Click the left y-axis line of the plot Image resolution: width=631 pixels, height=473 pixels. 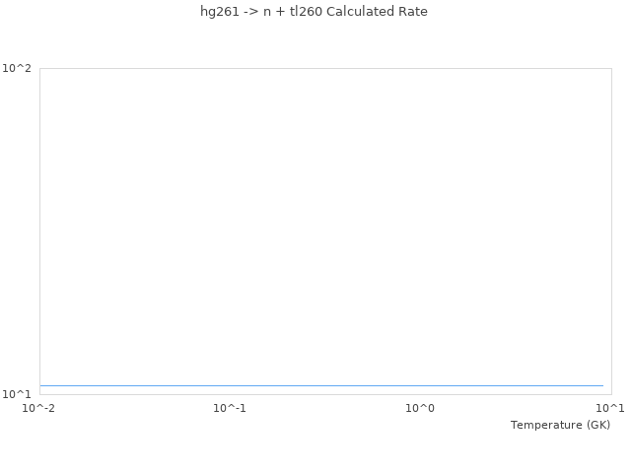click(x=39, y=232)
